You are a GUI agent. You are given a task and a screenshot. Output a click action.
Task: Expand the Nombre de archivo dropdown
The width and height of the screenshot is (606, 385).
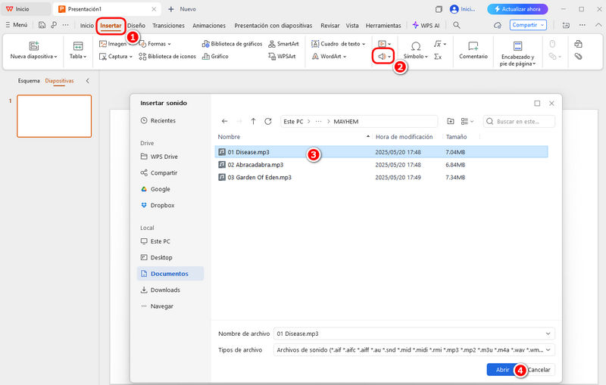548,334
